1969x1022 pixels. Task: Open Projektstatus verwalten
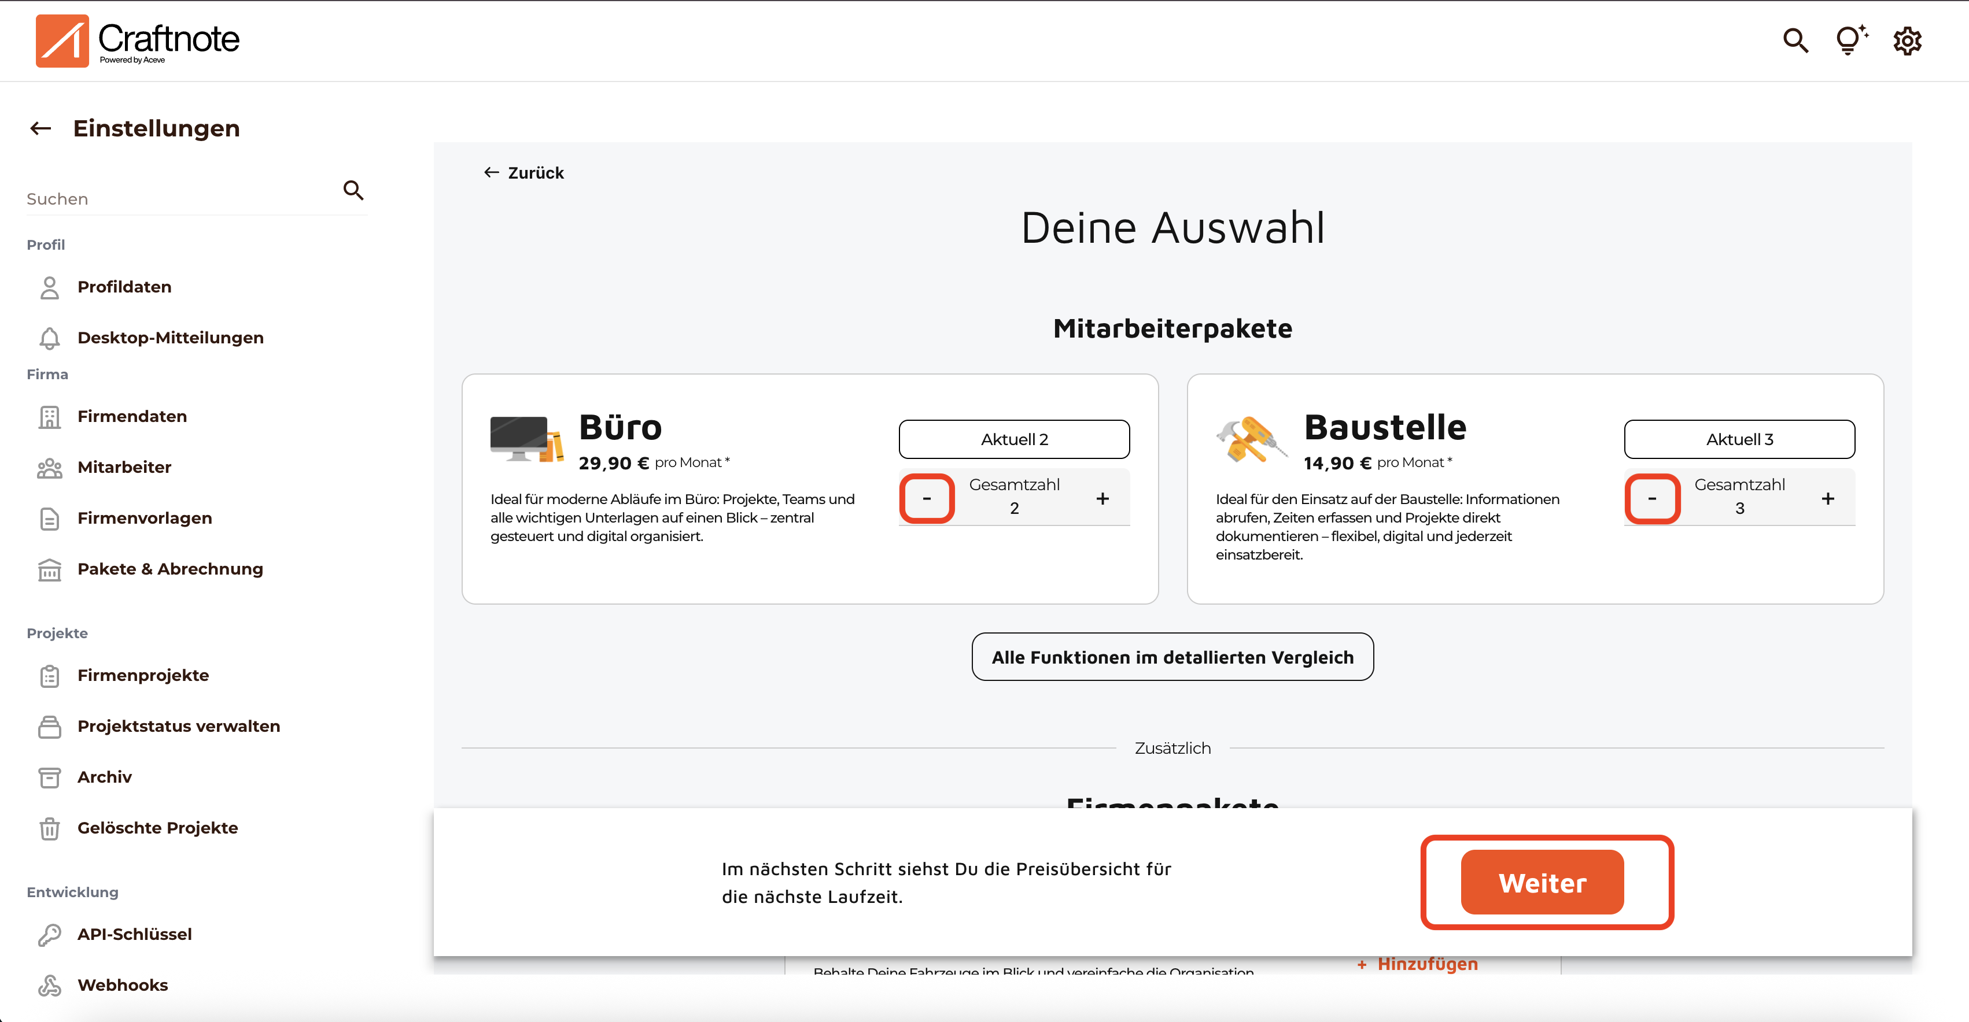(x=178, y=725)
